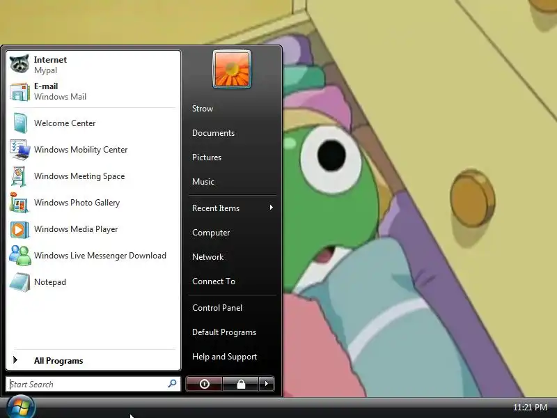Expand Recent Items submenu arrow
Viewport: 557px width, 418px height.
coord(271,208)
